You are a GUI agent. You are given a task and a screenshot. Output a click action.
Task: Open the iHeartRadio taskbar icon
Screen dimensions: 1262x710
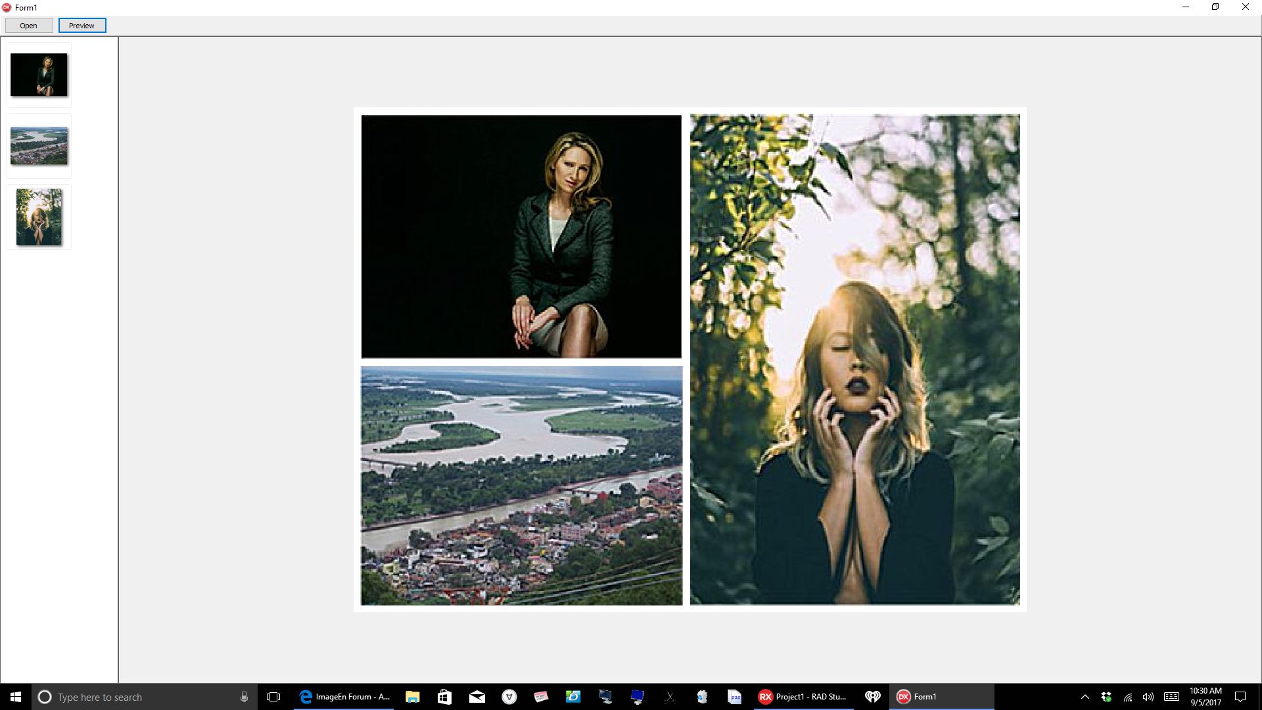873,697
